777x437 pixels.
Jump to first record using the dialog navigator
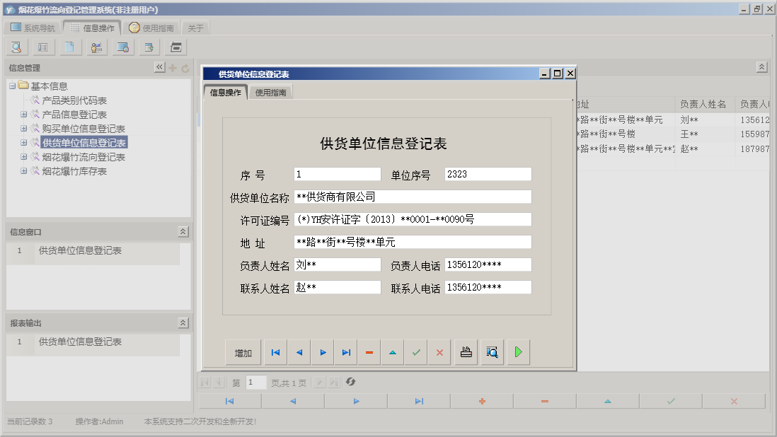(x=276, y=351)
